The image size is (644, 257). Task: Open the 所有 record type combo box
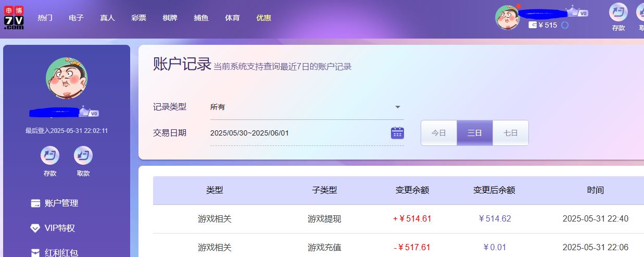point(302,107)
